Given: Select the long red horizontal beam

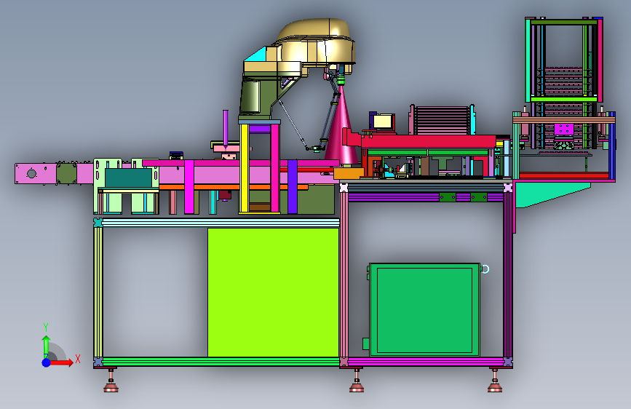Looking at the screenshot, I should (429, 142).
